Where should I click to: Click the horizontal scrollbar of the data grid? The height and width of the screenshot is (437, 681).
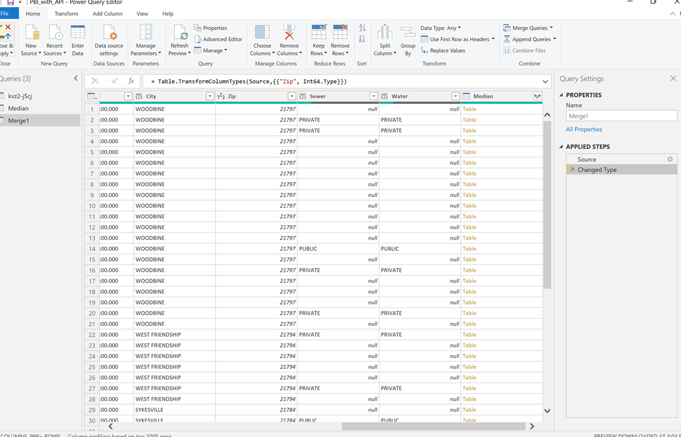tap(433, 426)
